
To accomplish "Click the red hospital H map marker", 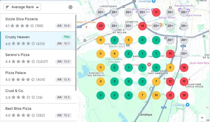I will coord(149,65).
